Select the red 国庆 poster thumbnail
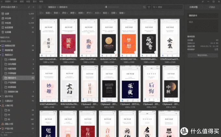 (x=69, y=38)
